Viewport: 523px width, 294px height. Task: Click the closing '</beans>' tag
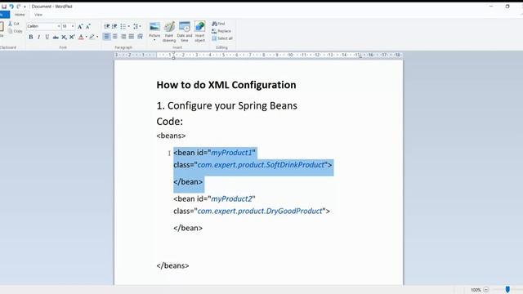172,265
